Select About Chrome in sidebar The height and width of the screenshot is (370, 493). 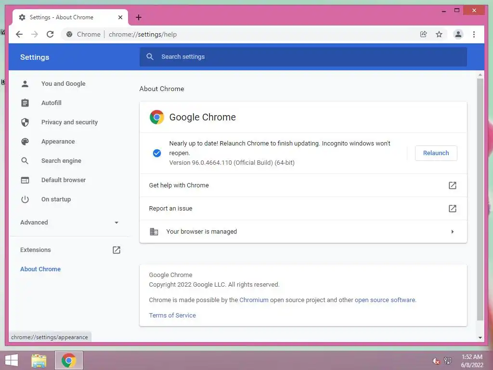click(x=40, y=269)
